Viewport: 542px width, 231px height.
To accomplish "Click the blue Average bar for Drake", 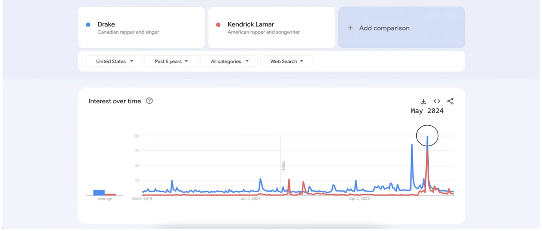I will click(x=99, y=192).
